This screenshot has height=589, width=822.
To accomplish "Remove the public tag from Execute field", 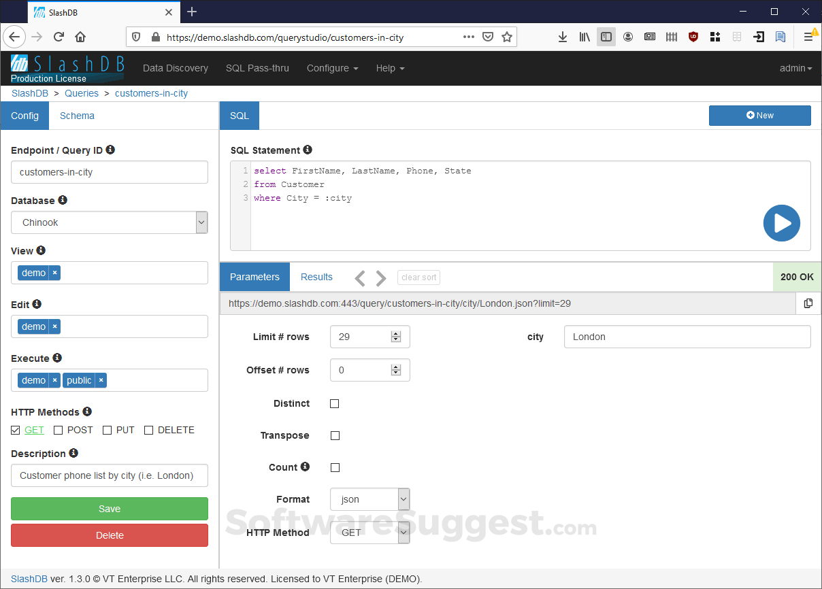I will [101, 380].
